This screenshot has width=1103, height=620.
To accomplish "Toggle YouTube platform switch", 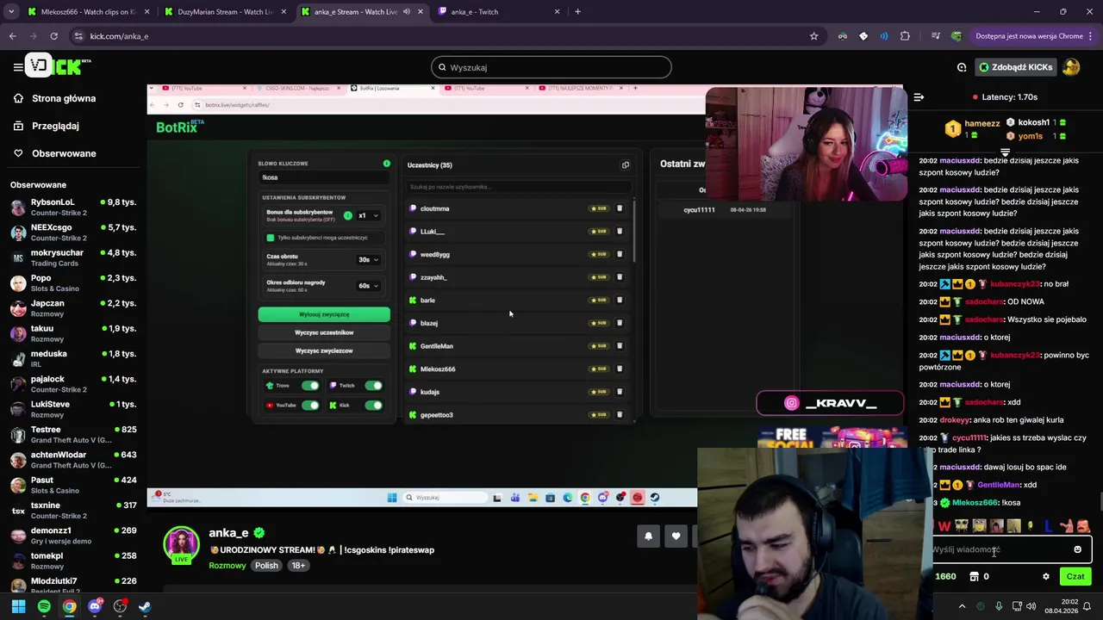I will pyautogui.click(x=310, y=405).
